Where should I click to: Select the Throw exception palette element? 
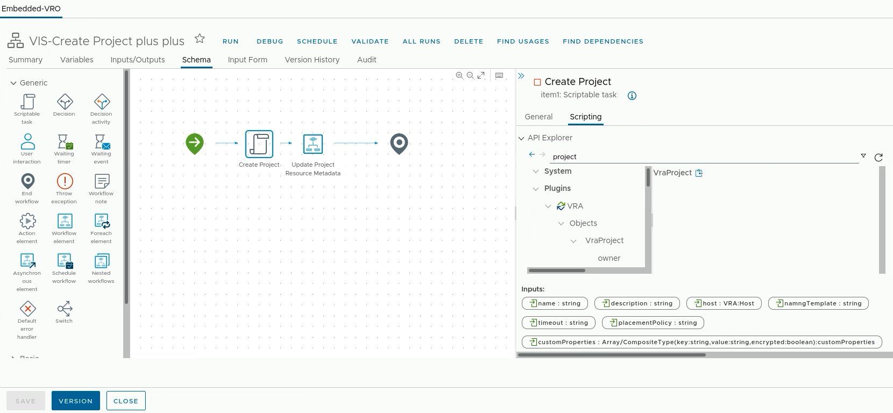coord(65,189)
